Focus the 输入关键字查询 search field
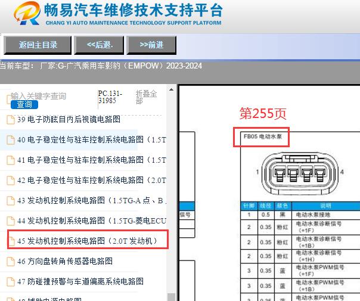The height and width of the screenshot is (301, 360). point(38,96)
